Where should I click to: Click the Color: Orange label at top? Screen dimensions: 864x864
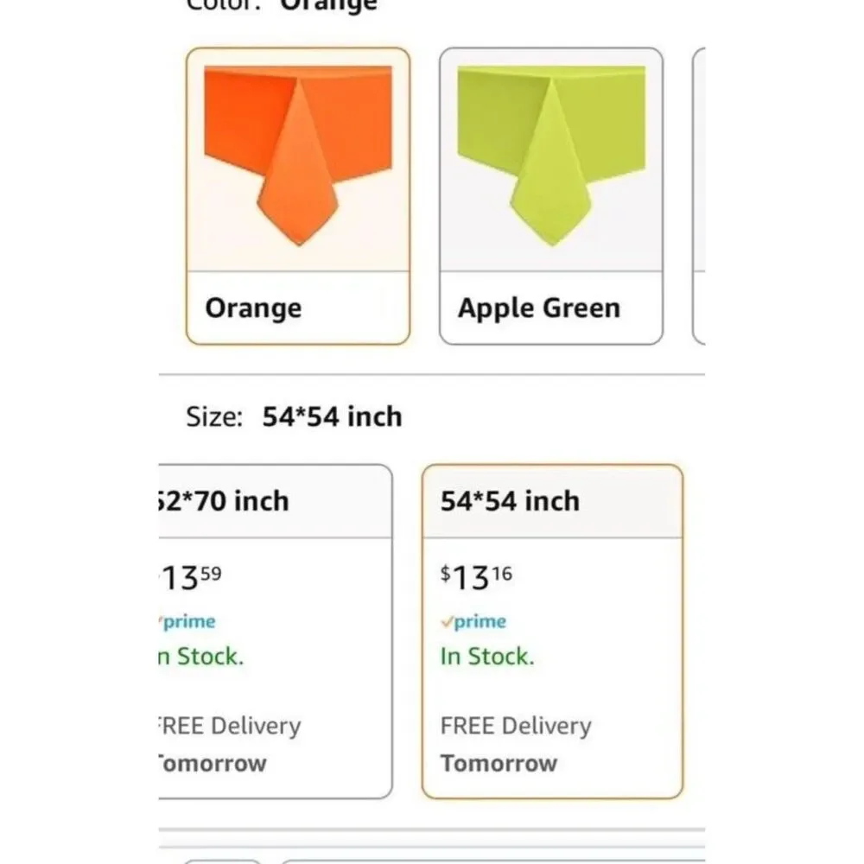tap(282, 5)
